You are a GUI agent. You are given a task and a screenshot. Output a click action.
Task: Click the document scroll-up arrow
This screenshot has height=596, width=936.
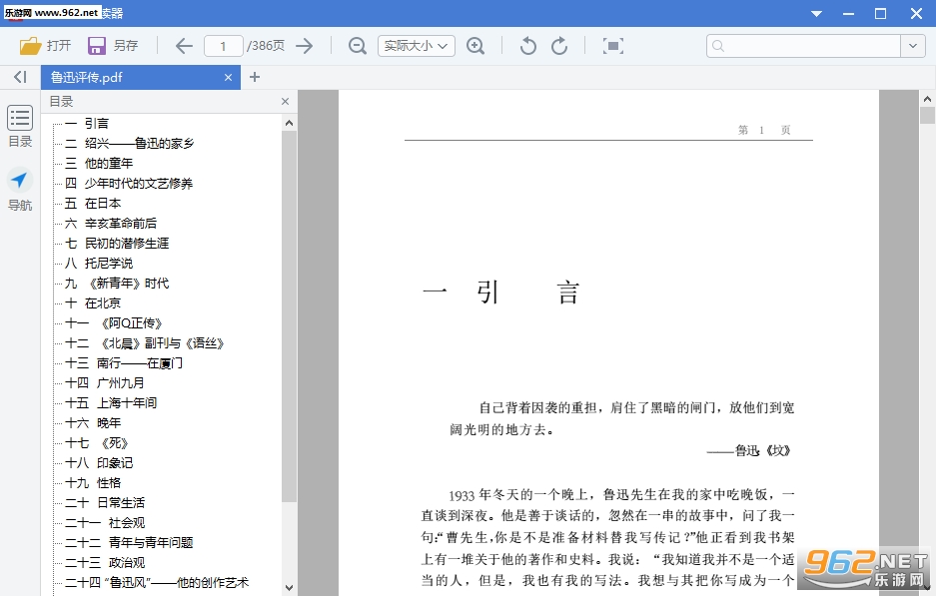point(927,99)
